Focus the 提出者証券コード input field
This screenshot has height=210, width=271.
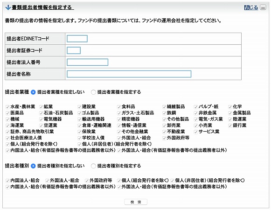pyautogui.click(x=74, y=50)
